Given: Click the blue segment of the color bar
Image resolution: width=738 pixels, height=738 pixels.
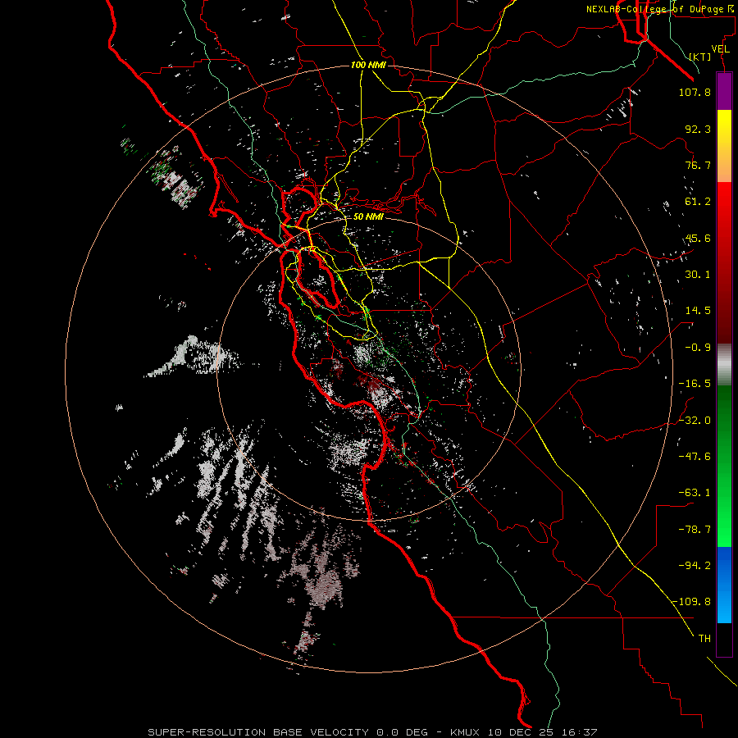Looking at the screenshot, I should [x=724, y=585].
